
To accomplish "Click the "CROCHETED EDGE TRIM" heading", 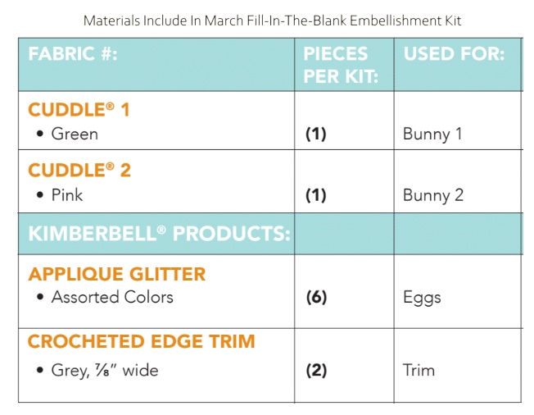I will [142, 341].
